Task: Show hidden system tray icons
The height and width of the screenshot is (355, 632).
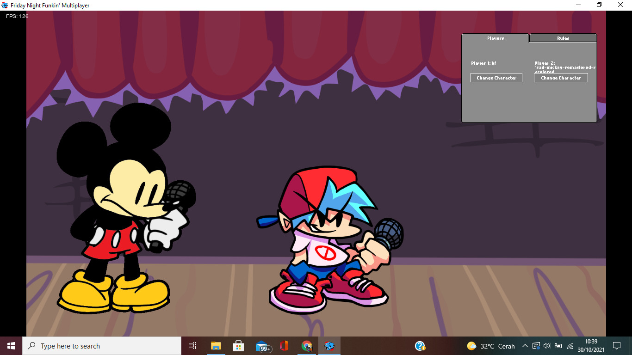Action: (525, 346)
